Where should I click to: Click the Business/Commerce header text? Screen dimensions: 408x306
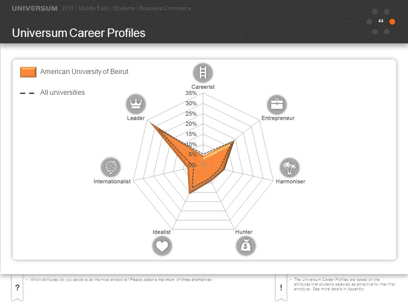click(165, 8)
